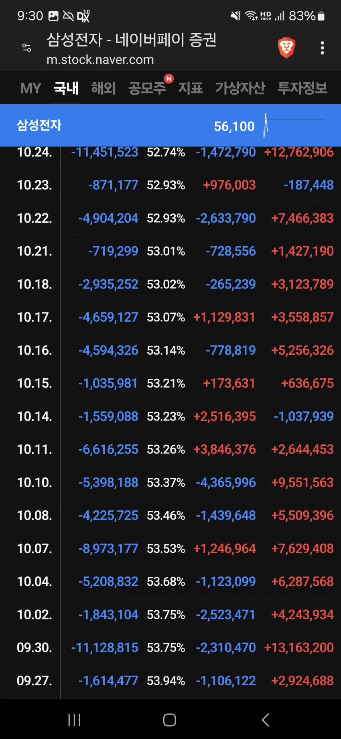Open the 해외 tab
This screenshot has width=341, height=739.
coord(104,88)
